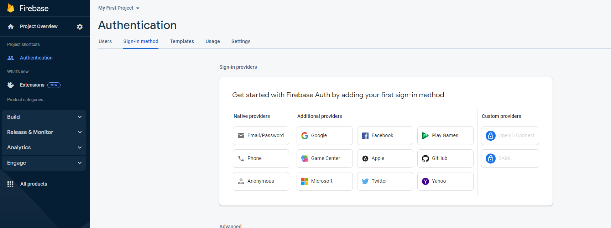Choose the Email/Password provider

click(x=261, y=136)
